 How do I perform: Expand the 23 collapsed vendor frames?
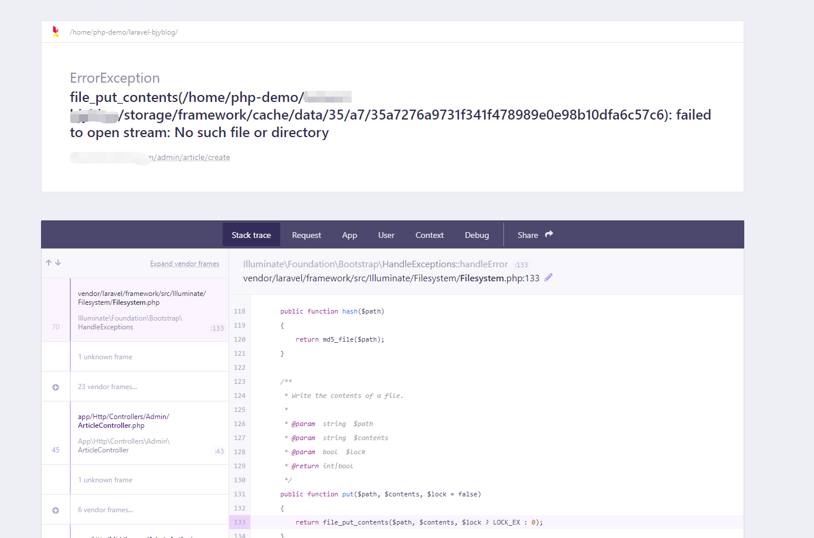(x=107, y=386)
